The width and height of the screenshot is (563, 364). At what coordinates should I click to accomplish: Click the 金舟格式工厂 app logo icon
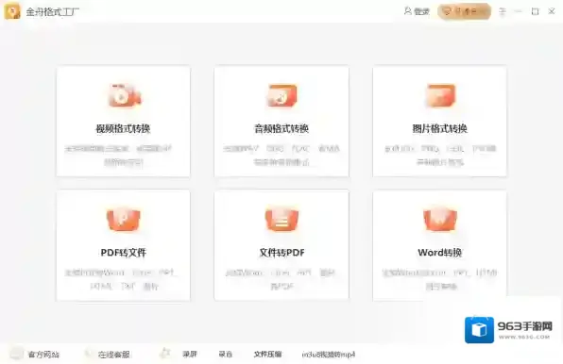point(12,11)
